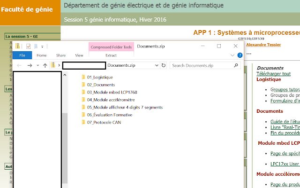This screenshot has height=188, width=300.
Task: Switch to the View ribbon tab
Action: [79, 55]
